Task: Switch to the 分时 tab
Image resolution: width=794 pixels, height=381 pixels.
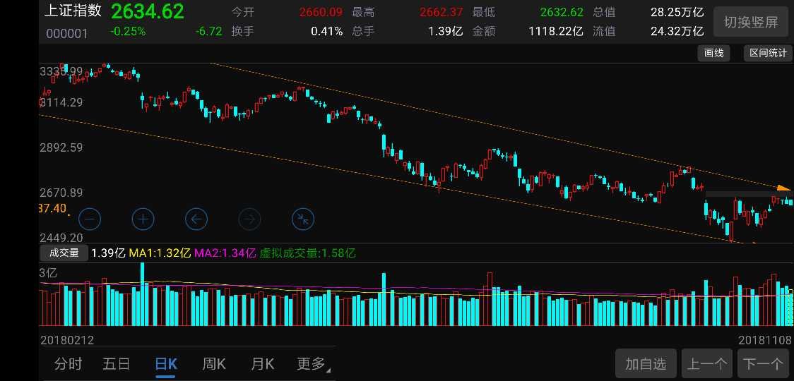Action: pos(69,364)
